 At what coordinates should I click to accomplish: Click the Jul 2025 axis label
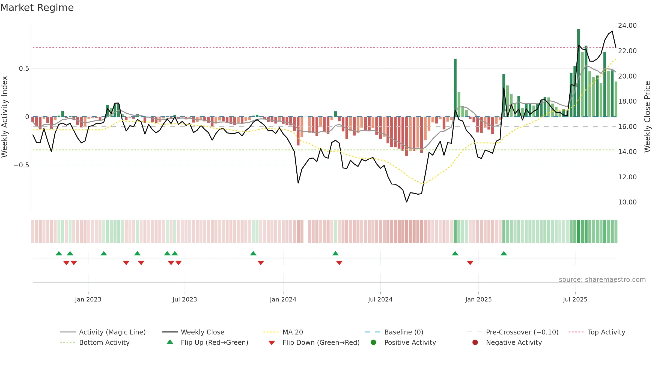point(575,300)
